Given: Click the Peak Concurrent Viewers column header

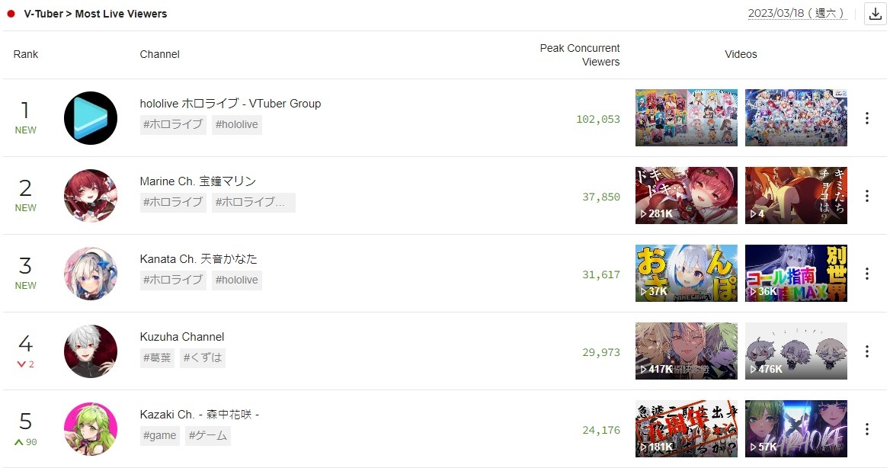Looking at the screenshot, I should (580, 55).
